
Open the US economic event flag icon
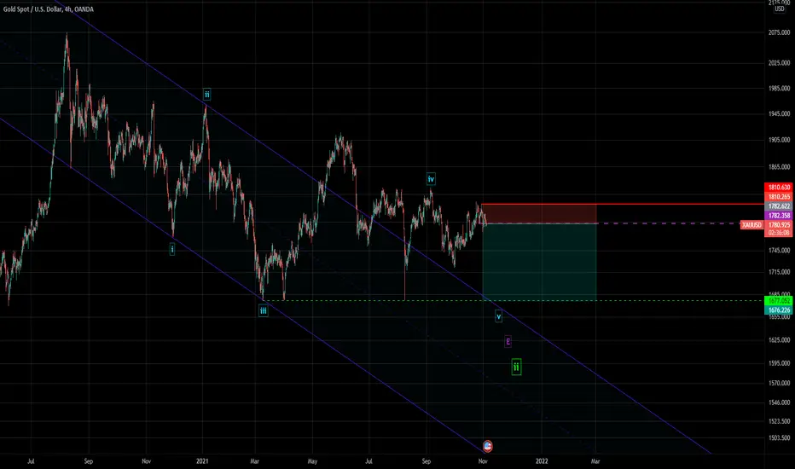click(488, 446)
